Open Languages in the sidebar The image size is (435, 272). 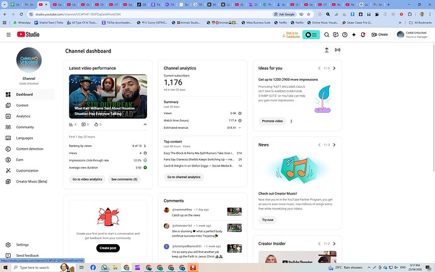tap(29, 138)
